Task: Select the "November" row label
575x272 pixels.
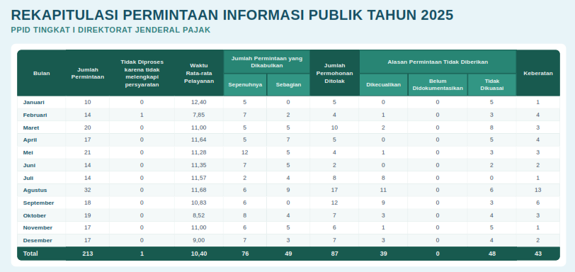Action: [38, 227]
